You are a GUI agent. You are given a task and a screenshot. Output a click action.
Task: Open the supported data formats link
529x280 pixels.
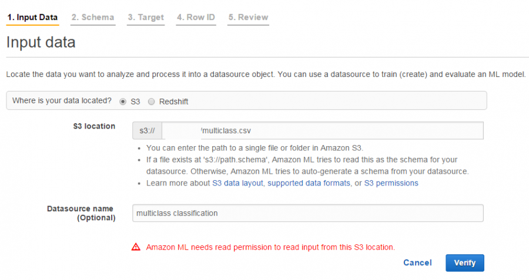309,183
